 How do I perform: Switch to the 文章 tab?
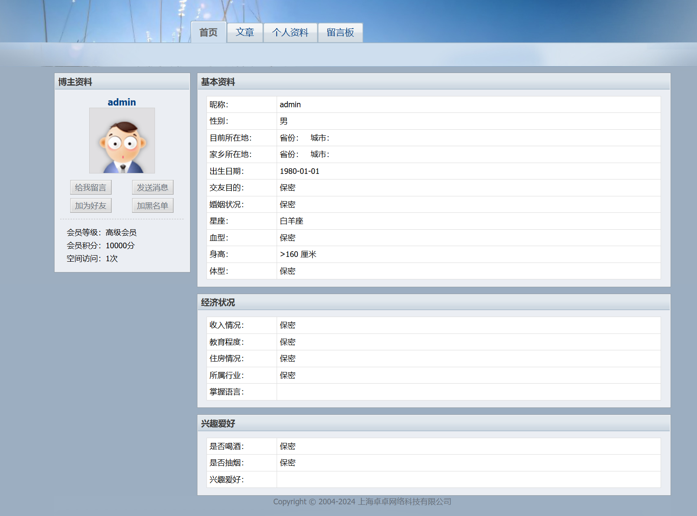click(245, 32)
